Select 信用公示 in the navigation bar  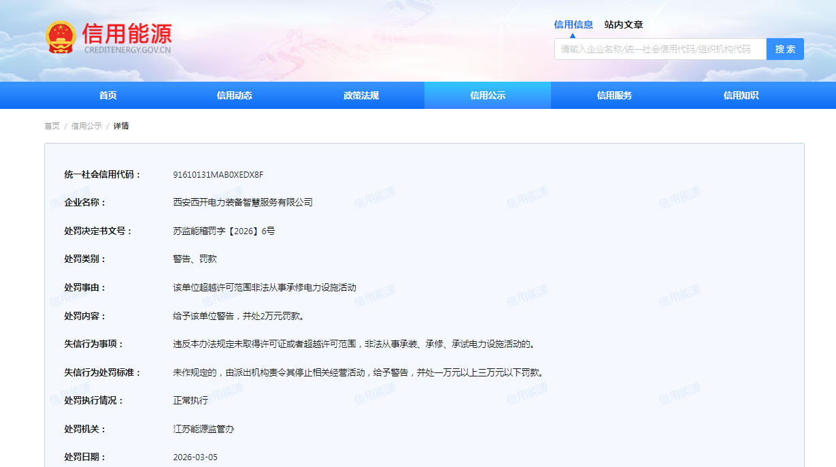487,95
